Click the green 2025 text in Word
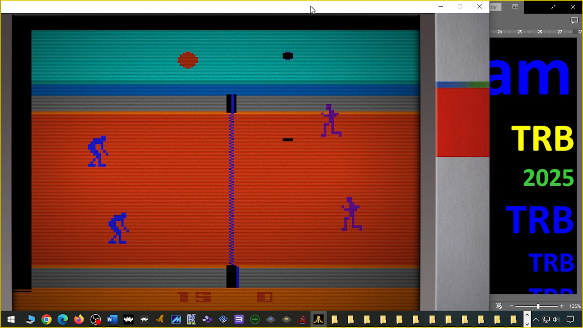The width and height of the screenshot is (583, 328). [x=549, y=178]
